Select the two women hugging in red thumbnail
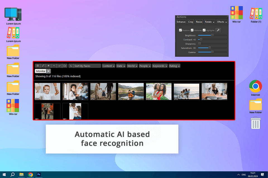 tap(159, 91)
